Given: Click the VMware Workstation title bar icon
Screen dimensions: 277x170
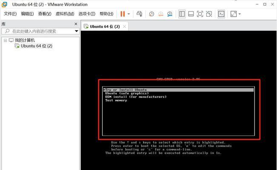Looking at the screenshot, I should 4,4.
